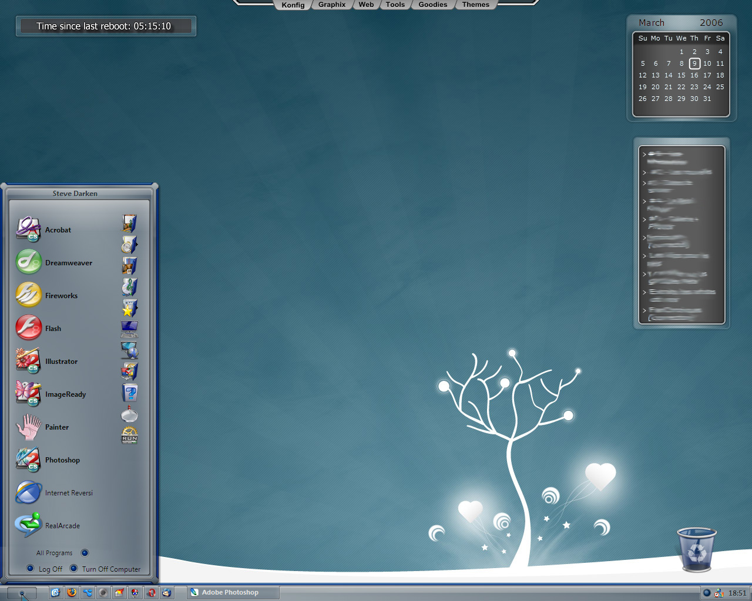The height and width of the screenshot is (601, 752).
Task: Open Internet Reversi from the start menu
Action: (x=54, y=492)
